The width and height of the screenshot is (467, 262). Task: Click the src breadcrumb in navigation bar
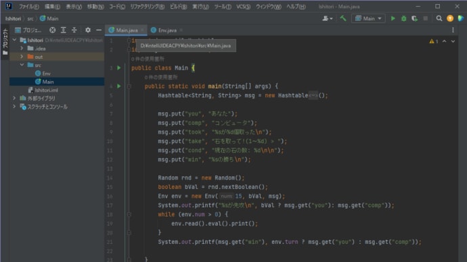point(30,18)
